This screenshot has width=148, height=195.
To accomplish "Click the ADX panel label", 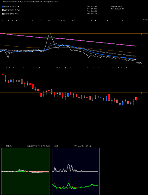I will (56, 146).
